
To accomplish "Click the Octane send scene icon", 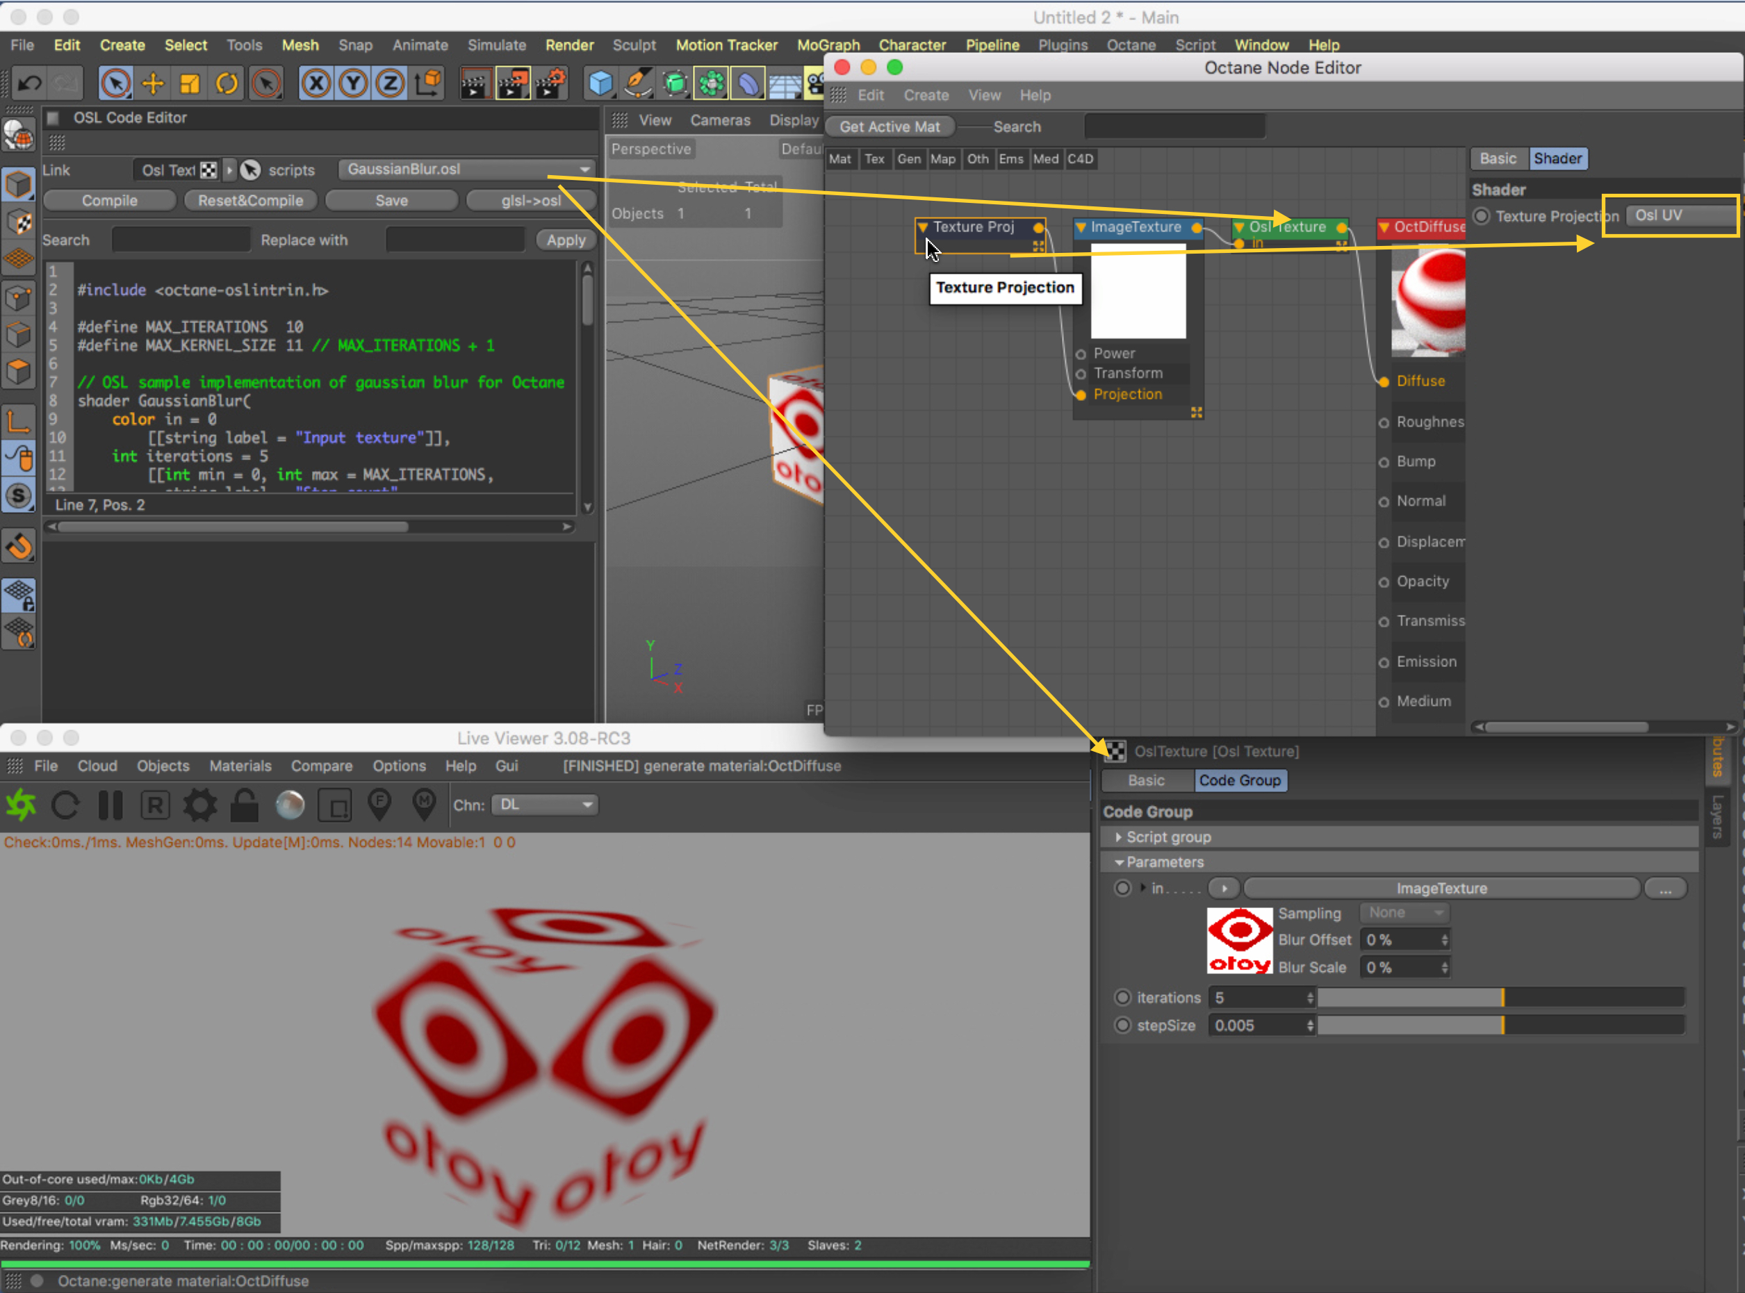I will (21, 805).
